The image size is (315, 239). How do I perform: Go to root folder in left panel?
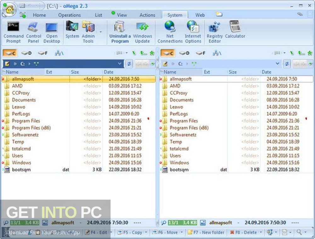pos(134,53)
